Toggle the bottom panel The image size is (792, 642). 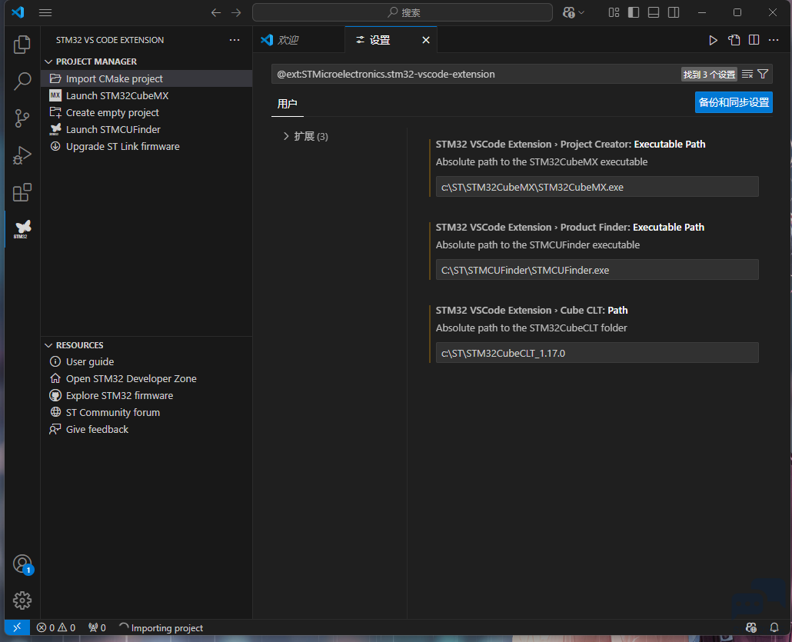pyautogui.click(x=653, y=12)
